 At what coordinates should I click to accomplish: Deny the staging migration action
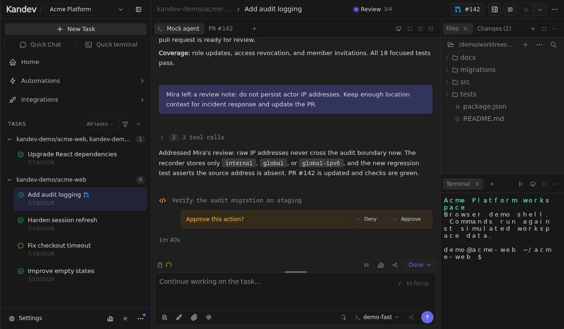point(366,219)
